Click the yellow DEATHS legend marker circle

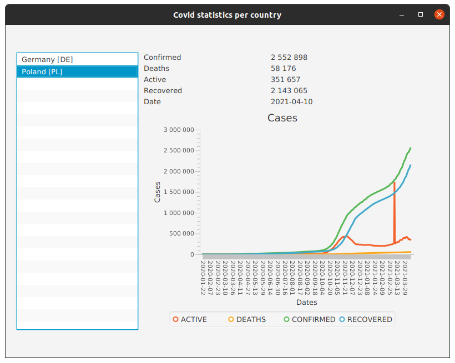point(230,319)
